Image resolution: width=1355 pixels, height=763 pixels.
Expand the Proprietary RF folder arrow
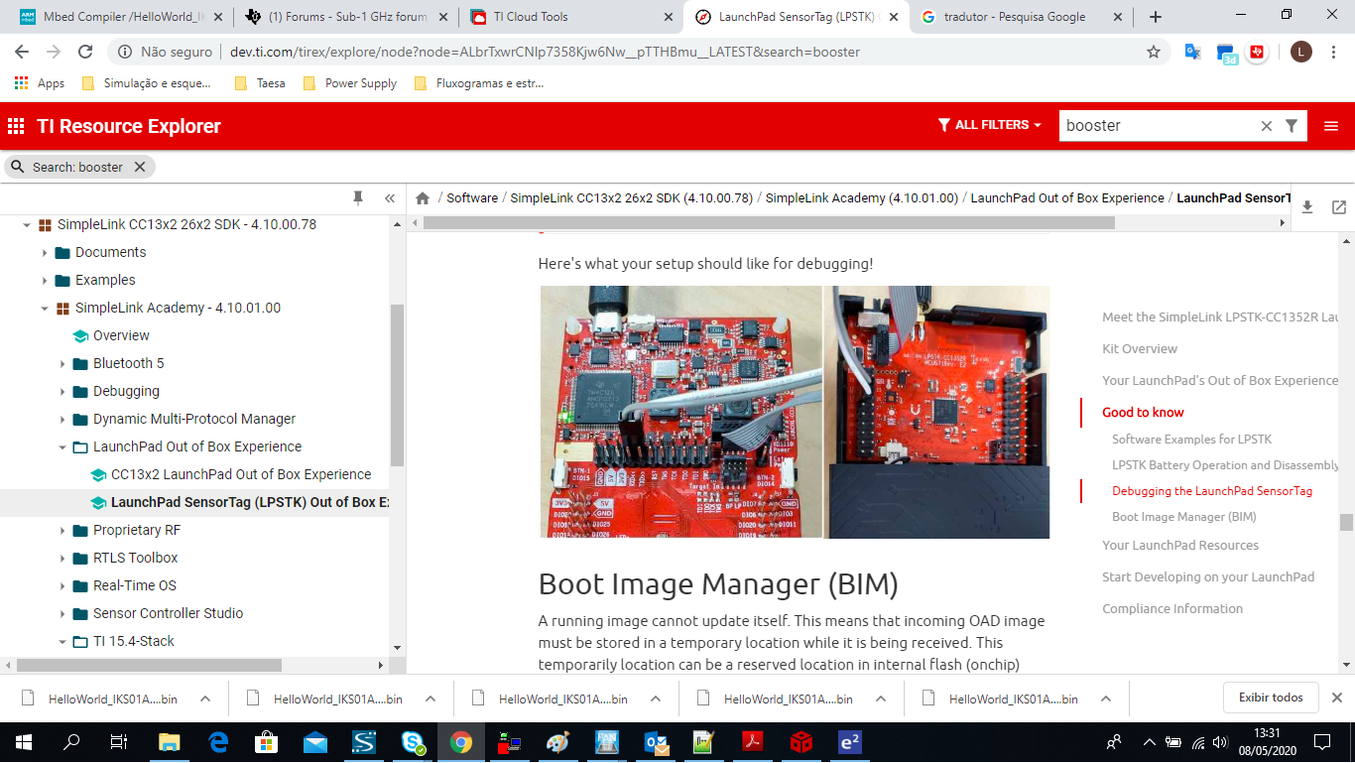(62, 531)
